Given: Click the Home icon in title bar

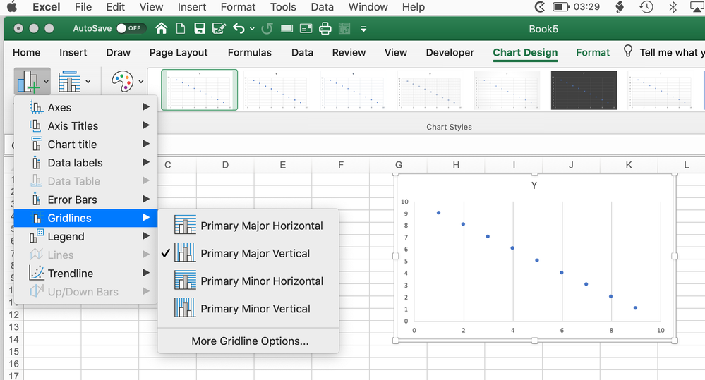Looking at the screenshot, I should click(x=162, y=29).
